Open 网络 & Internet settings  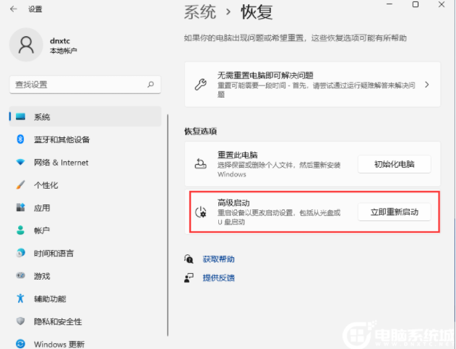click(x=61, y=163)
